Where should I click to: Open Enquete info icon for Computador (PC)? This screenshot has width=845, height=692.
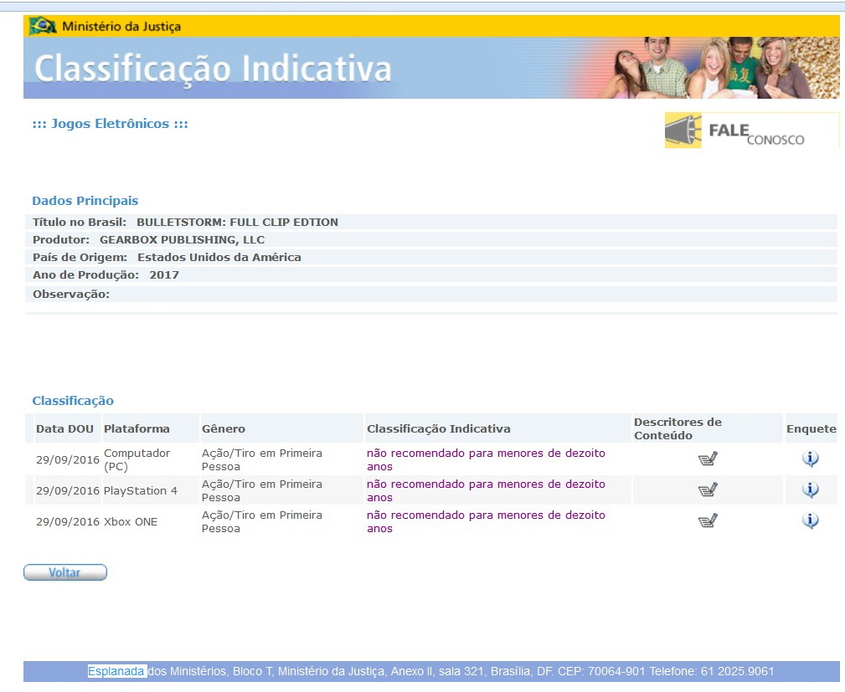pyautogui.click(x=811, y=459)
